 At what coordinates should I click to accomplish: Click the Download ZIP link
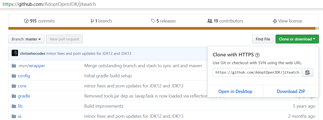click(291, 91)
